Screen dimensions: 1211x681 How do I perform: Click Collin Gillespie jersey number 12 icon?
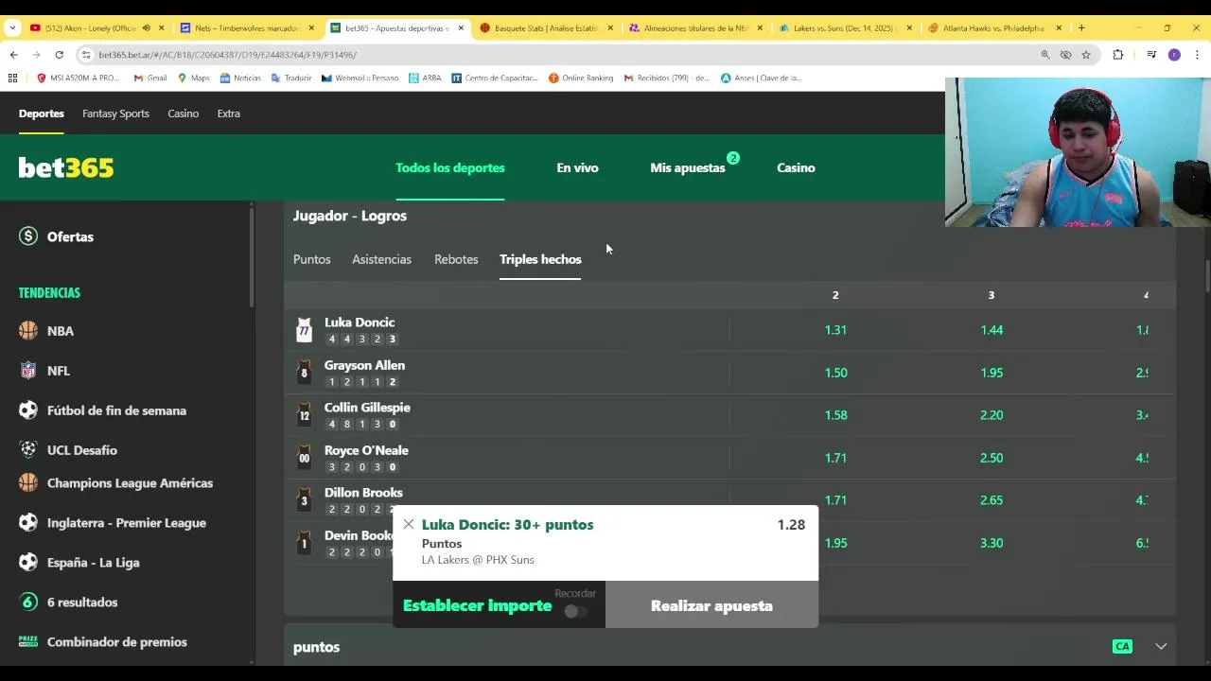coord(304,415)
